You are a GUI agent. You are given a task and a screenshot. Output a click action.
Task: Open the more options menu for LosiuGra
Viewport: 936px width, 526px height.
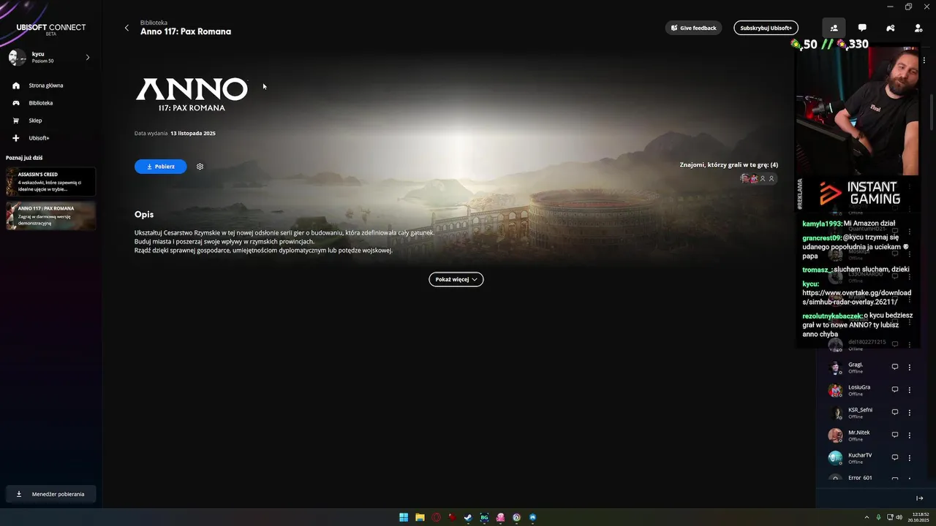coord(910,389)
